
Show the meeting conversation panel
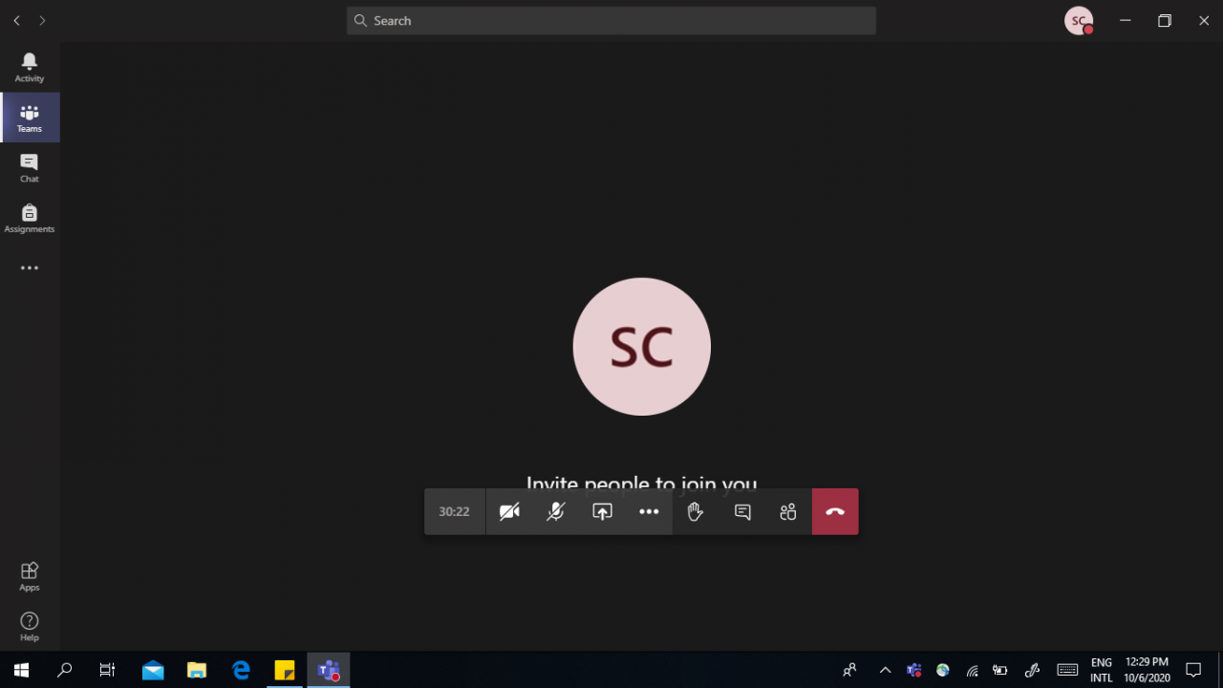click(742, 511)
